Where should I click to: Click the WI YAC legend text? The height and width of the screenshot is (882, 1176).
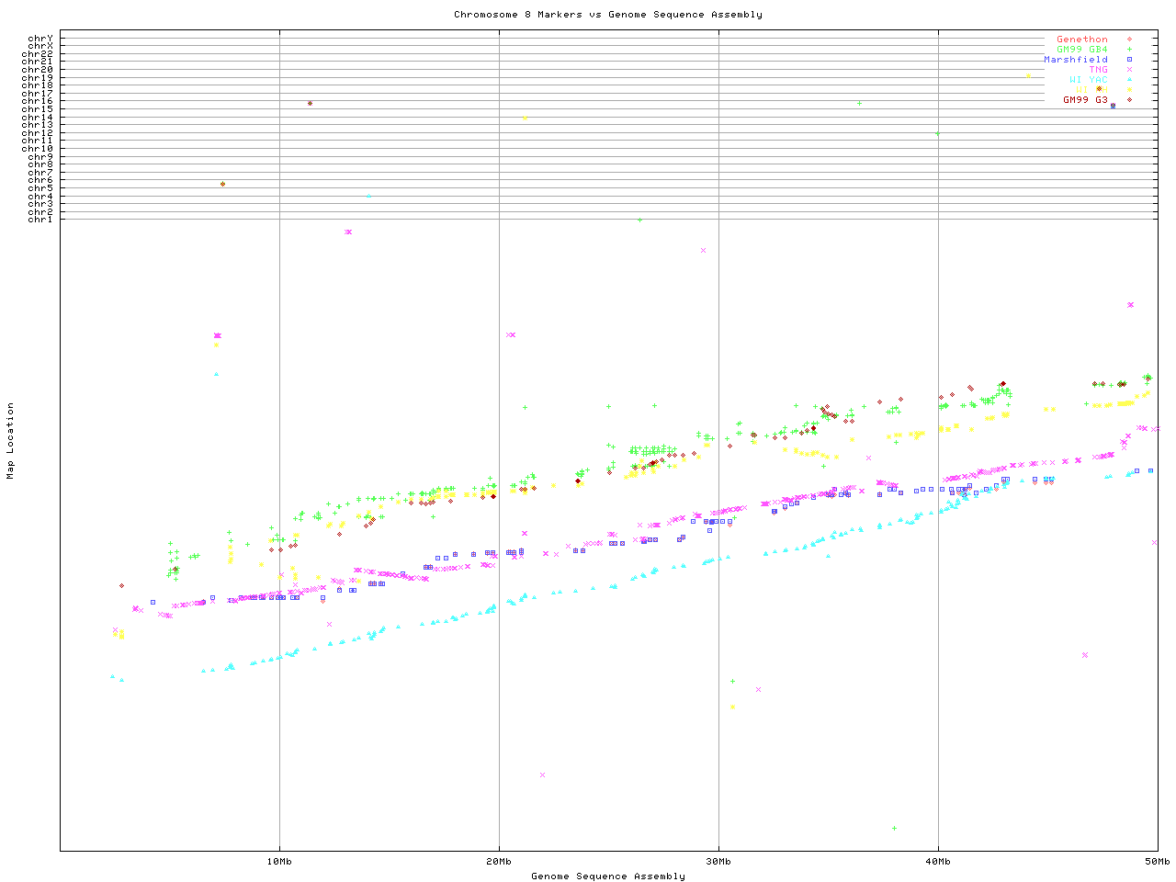pos(1088,80)
